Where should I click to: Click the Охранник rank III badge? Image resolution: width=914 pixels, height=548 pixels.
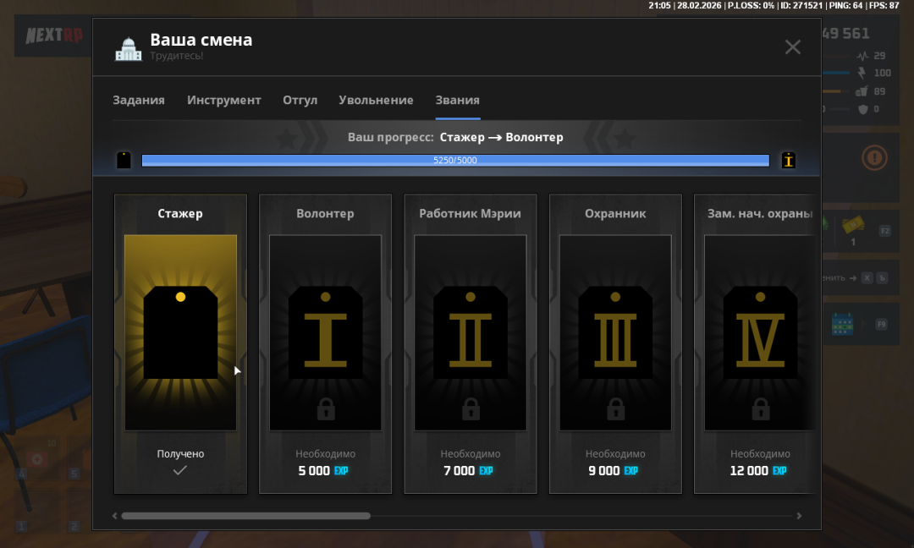[x=615, y=332]
